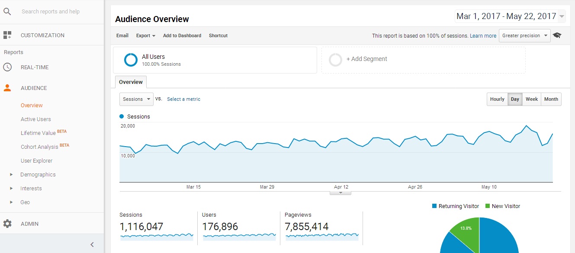Collapse sidebar with the left chevron
The image size is (575, 253).
92,244
